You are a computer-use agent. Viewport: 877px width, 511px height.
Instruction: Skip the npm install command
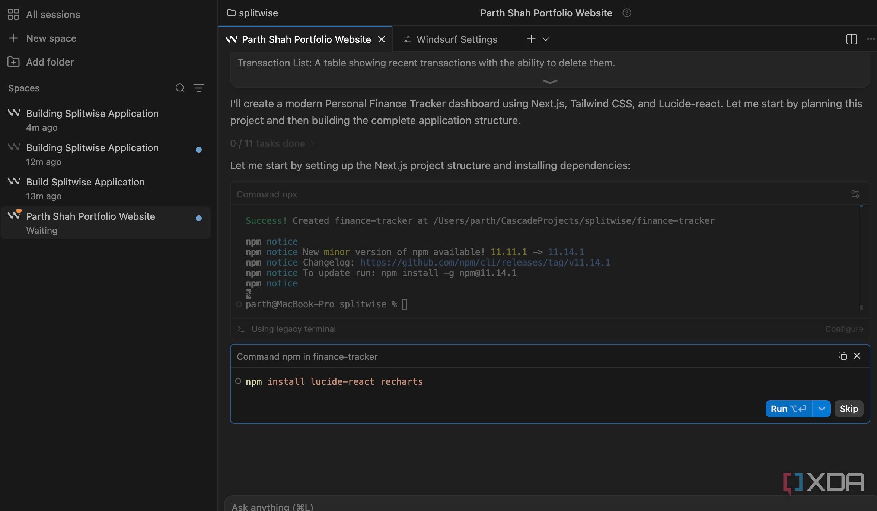849,409
